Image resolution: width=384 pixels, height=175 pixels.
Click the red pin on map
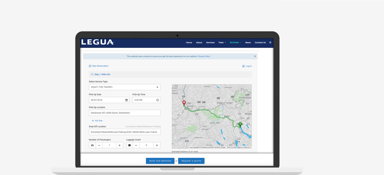(184, 103)
